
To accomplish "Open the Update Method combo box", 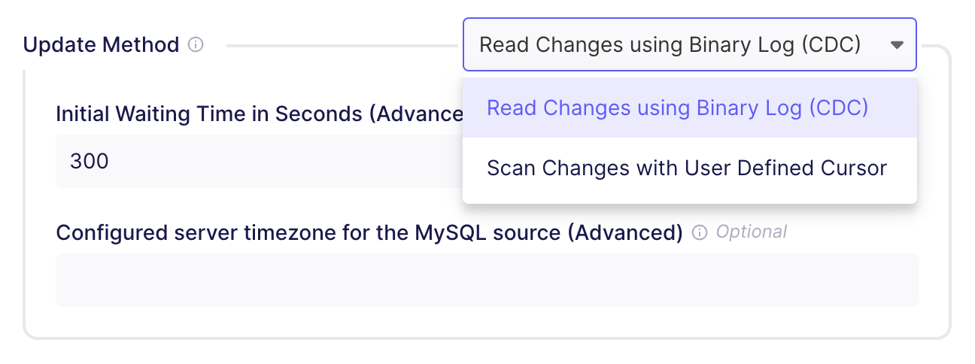I will coord(688,45).
